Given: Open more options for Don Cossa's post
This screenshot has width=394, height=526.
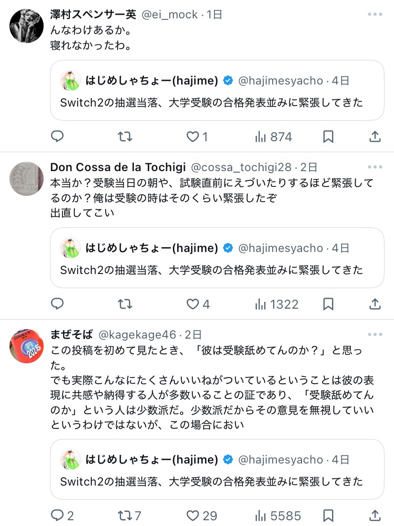Looking at the screenshot, I should [x=375, y=167].
